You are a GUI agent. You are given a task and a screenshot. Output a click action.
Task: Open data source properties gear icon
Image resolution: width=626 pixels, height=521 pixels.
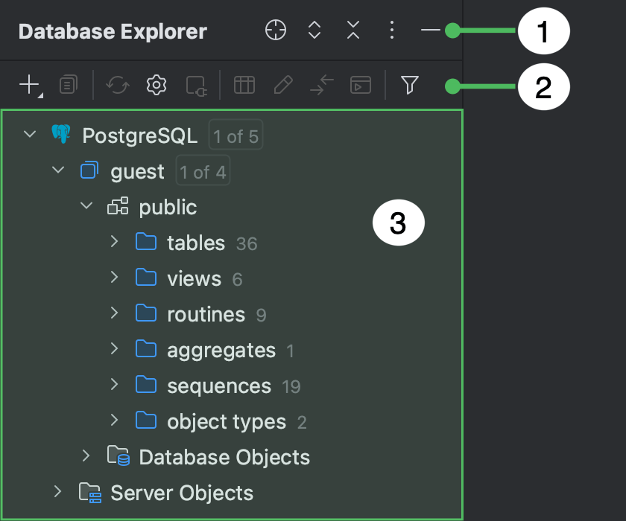(x=156, y=85)
